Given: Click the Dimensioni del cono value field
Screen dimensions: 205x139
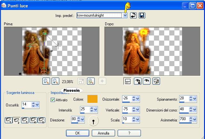Looking at the screenshot, I should (x=184, y=109).
